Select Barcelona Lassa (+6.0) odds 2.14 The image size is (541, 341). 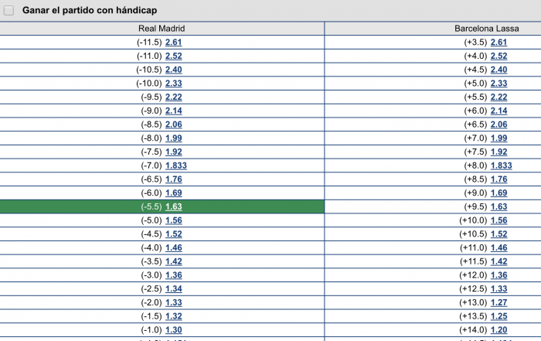(x=499, y=111)
